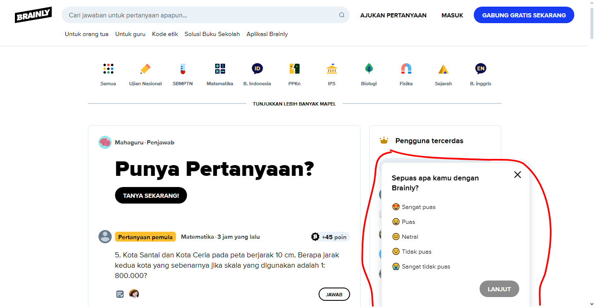Choose the Biologi leaf icon

coord(369,69)
